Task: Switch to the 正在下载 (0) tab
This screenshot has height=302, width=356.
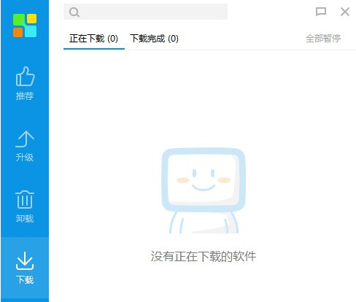Action: (x=93, y=39)
